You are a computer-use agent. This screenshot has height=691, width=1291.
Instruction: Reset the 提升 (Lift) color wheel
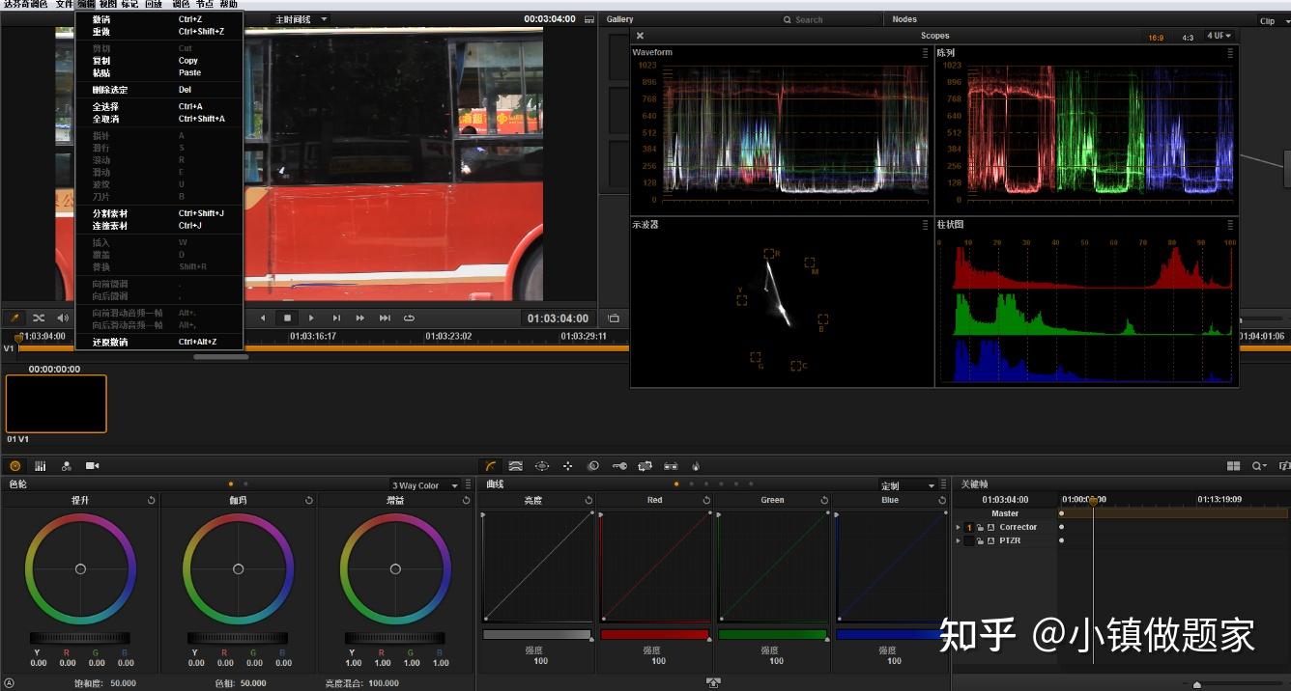click(152, 500)
